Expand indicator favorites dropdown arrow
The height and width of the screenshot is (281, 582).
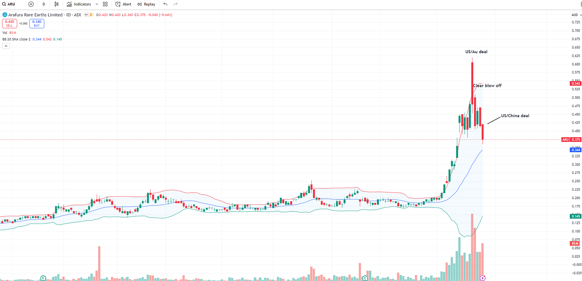[97, 4]
